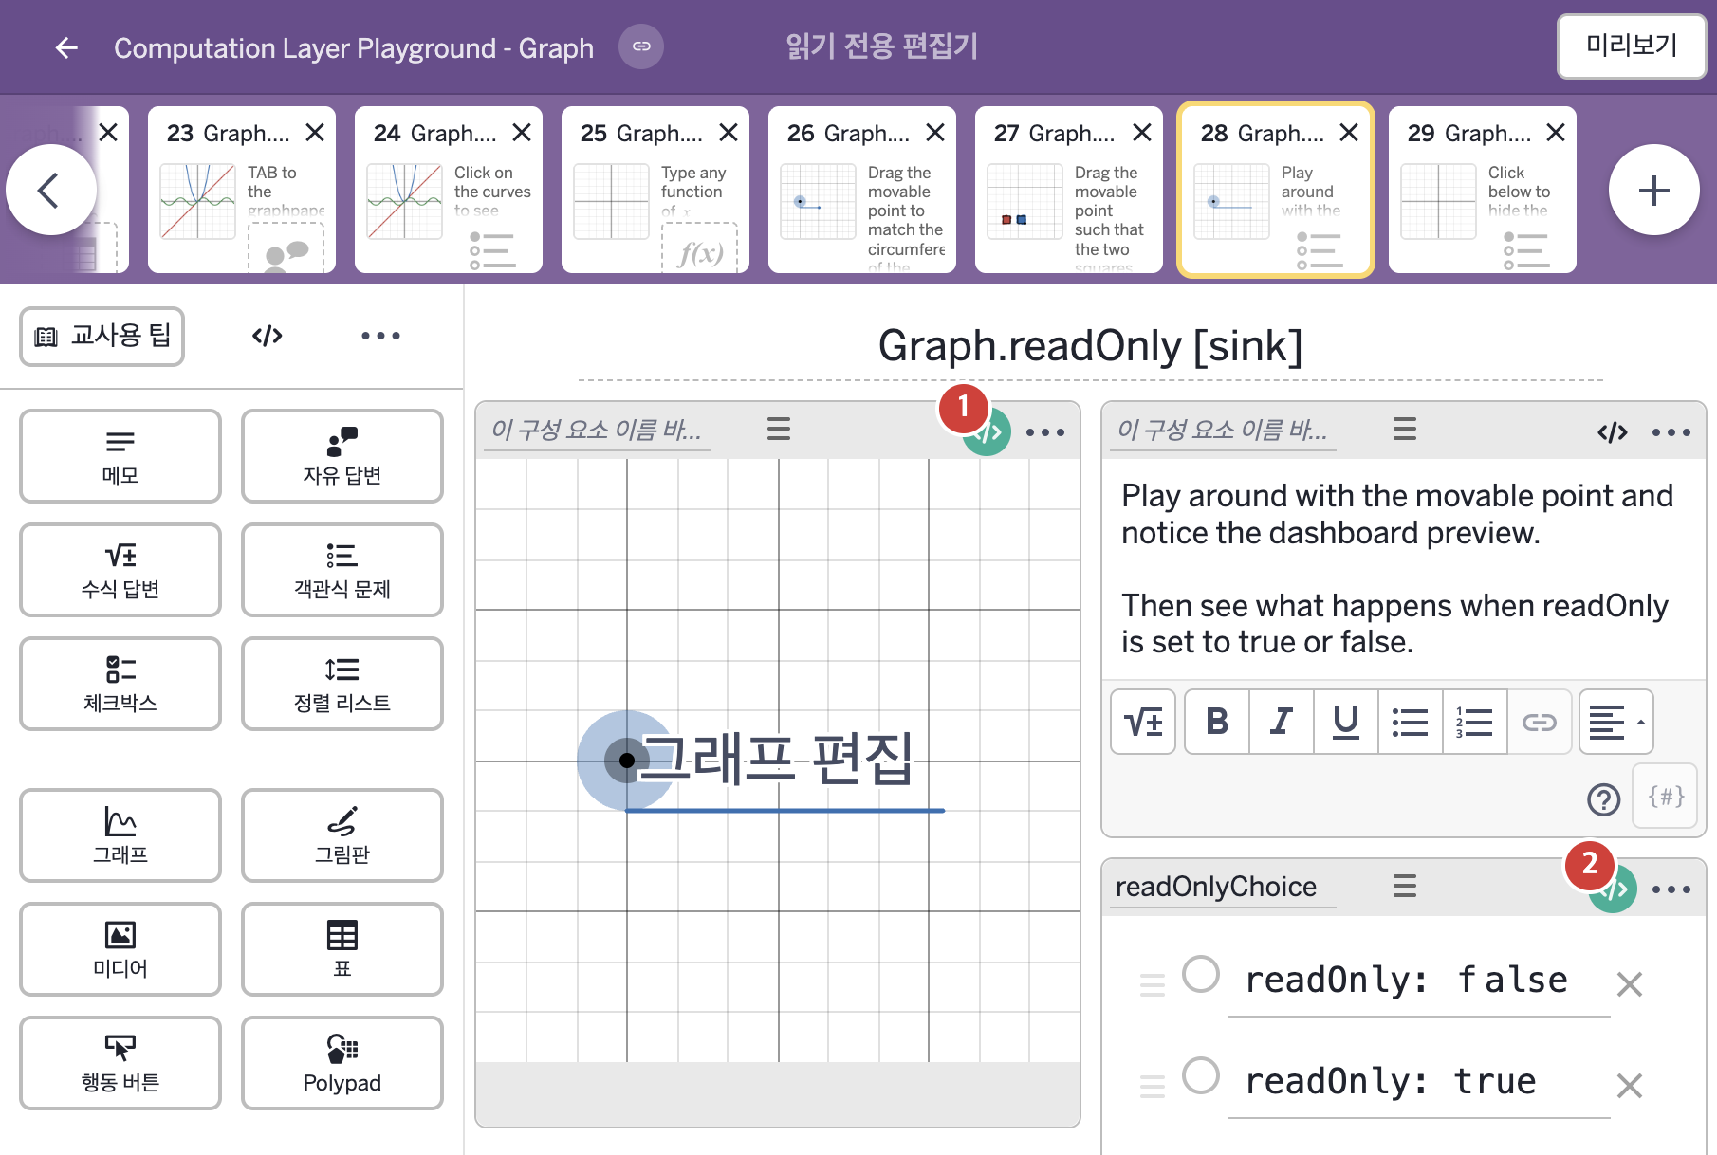The height and width of the screenshot is (1155, 1717).
Task: Open screen 23 Graph thumbnail
Action: pos(242,190)
